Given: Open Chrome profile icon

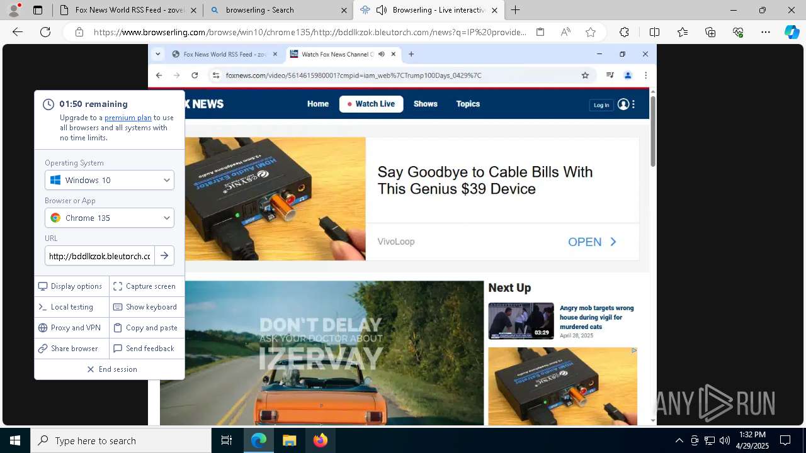Looking at the screenshot, I should click(x=628, y=75).
